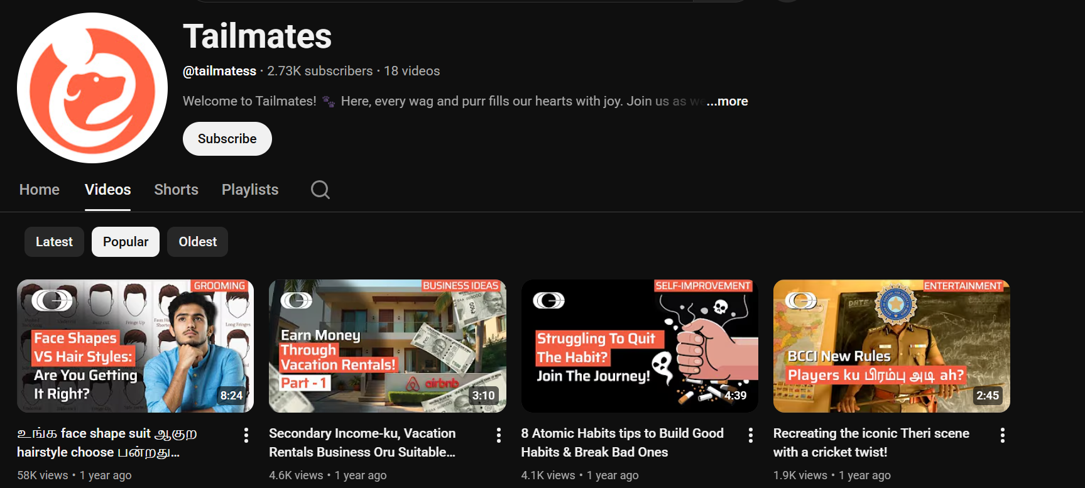Switch to the Home tab
Image resolution: width=1085 pixels, height=488 pixels.
(x=40, y=190)
